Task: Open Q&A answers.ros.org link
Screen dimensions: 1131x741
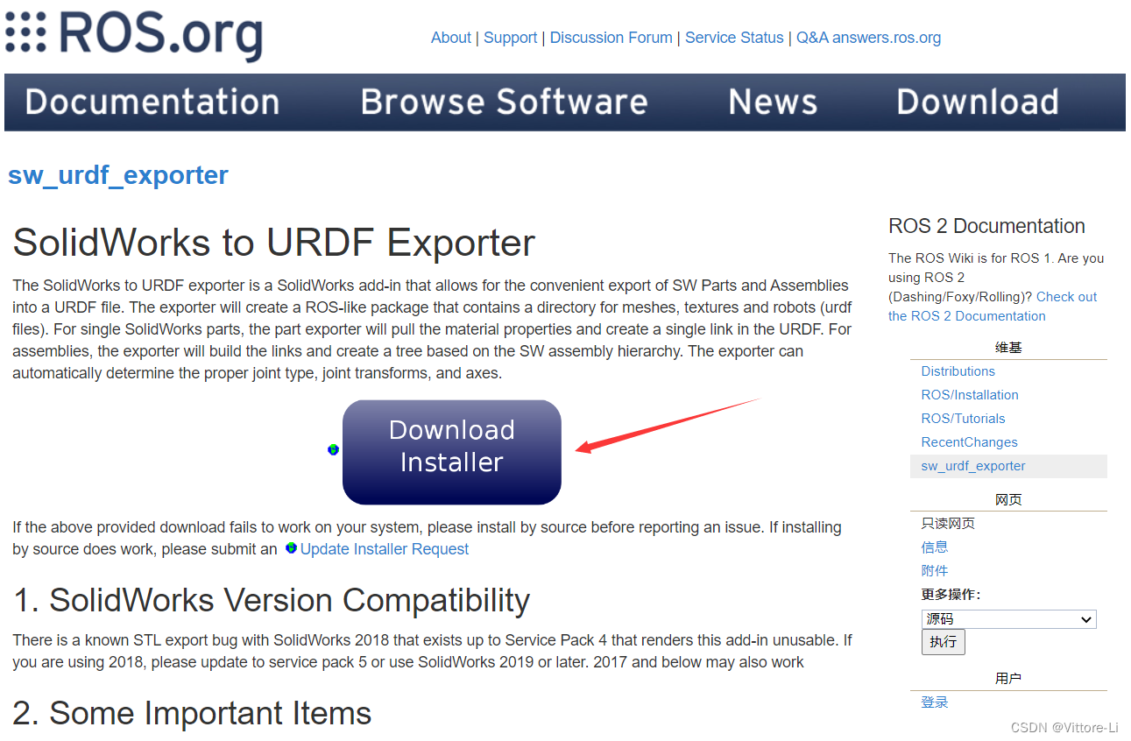Action: point(868,38)
